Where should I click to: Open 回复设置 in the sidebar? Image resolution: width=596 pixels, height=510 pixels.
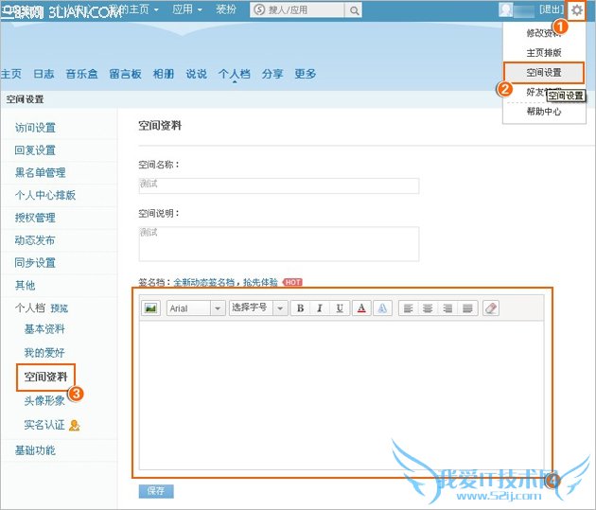coord(35,150)
